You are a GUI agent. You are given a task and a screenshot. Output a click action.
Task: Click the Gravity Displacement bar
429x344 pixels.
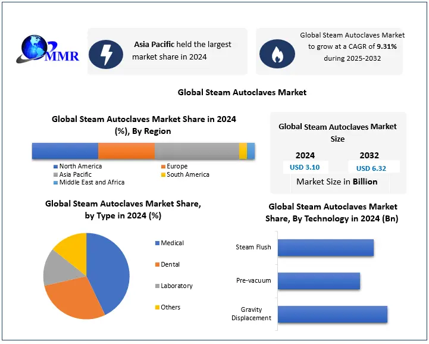tap(332, 314)
